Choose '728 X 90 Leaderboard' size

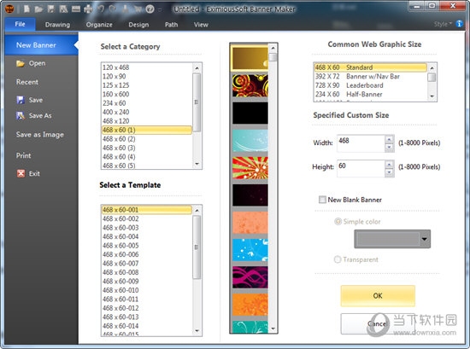[371, 85]
